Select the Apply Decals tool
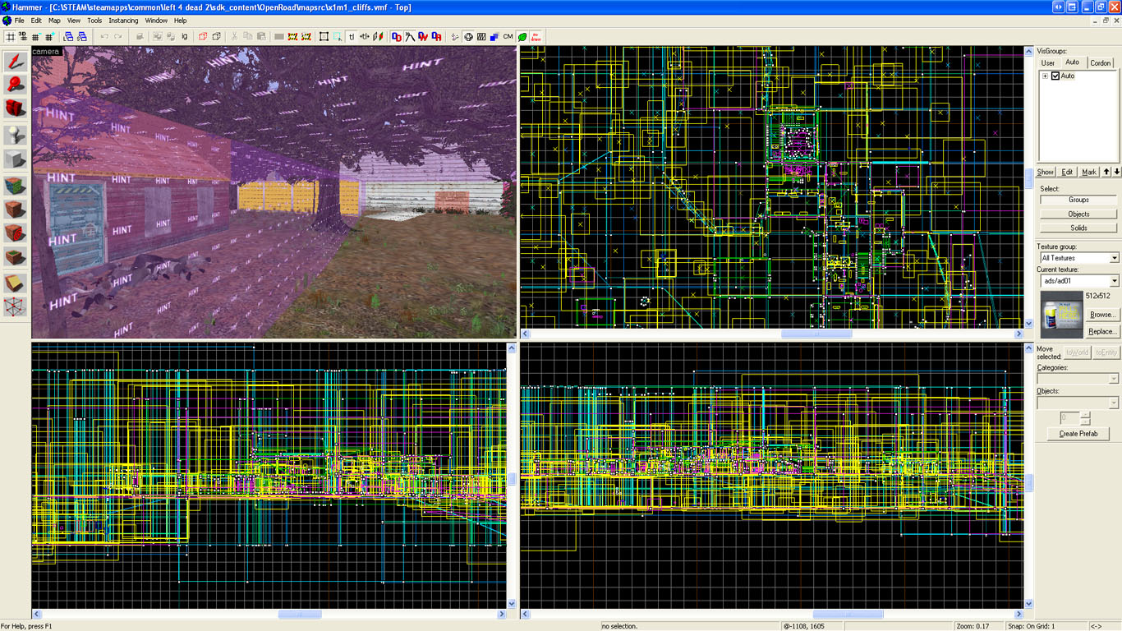 point(16,233)
